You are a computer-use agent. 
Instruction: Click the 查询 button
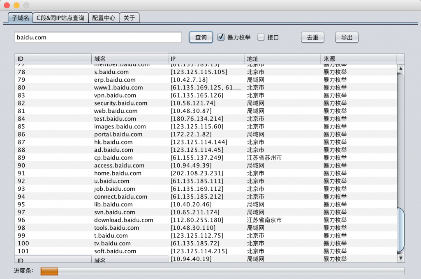coord(201,37)
